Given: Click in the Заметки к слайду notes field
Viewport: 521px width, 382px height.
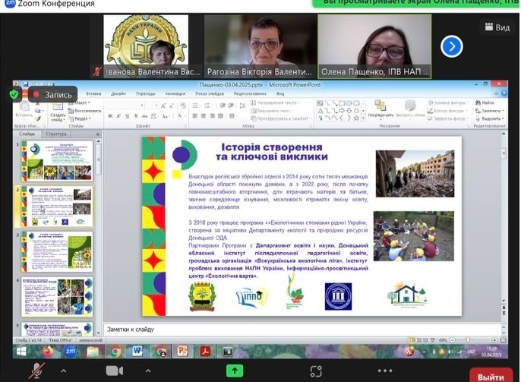Looking at the screenshot, I should (304, 329).
